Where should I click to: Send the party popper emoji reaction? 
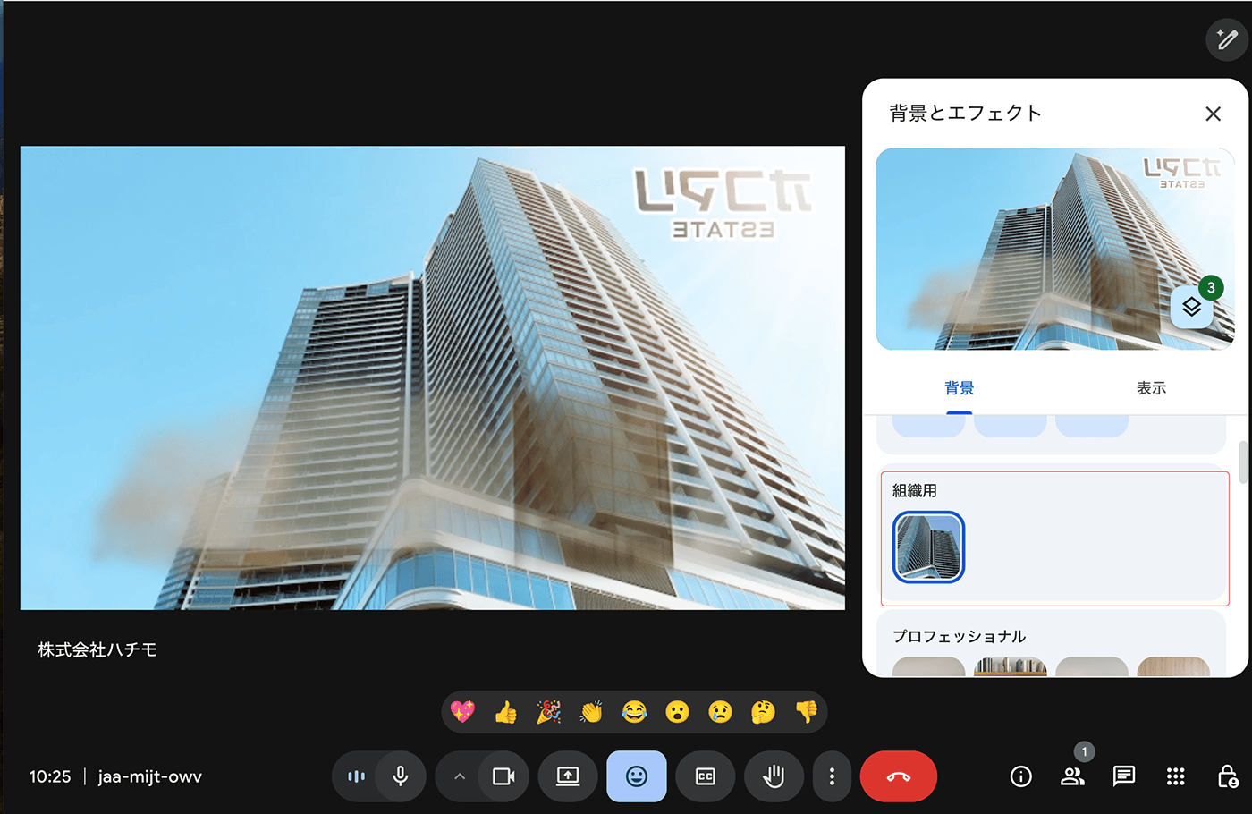548,712
